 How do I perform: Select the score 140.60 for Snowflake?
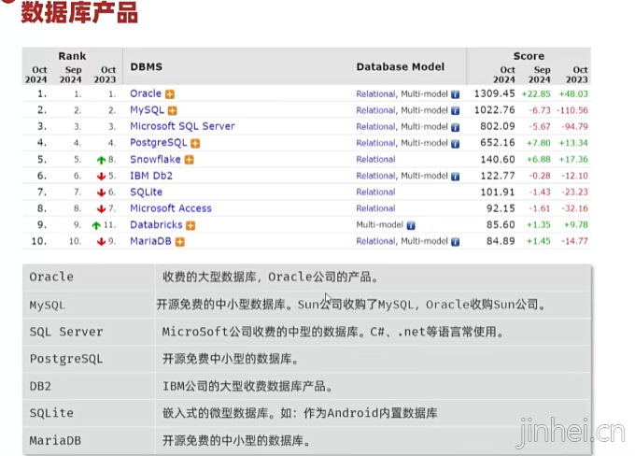point(498,159)
